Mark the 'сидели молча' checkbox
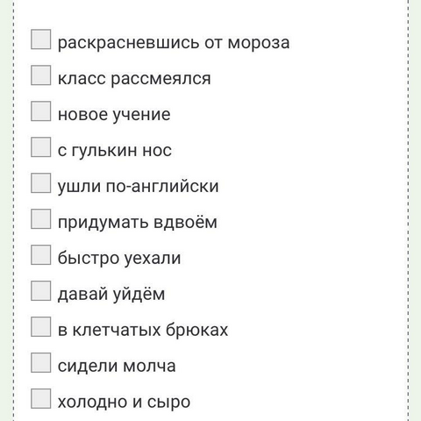 click(x=41, y=363)
